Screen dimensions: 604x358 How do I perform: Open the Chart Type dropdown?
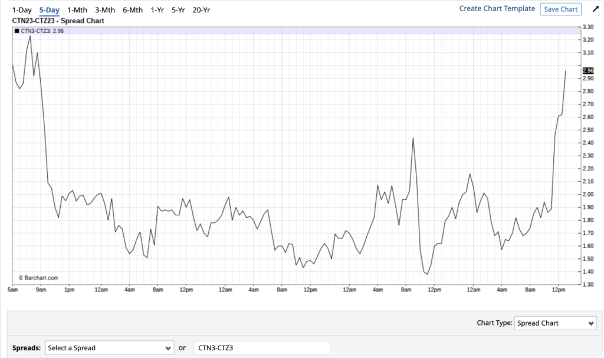[x=555, y=323]
